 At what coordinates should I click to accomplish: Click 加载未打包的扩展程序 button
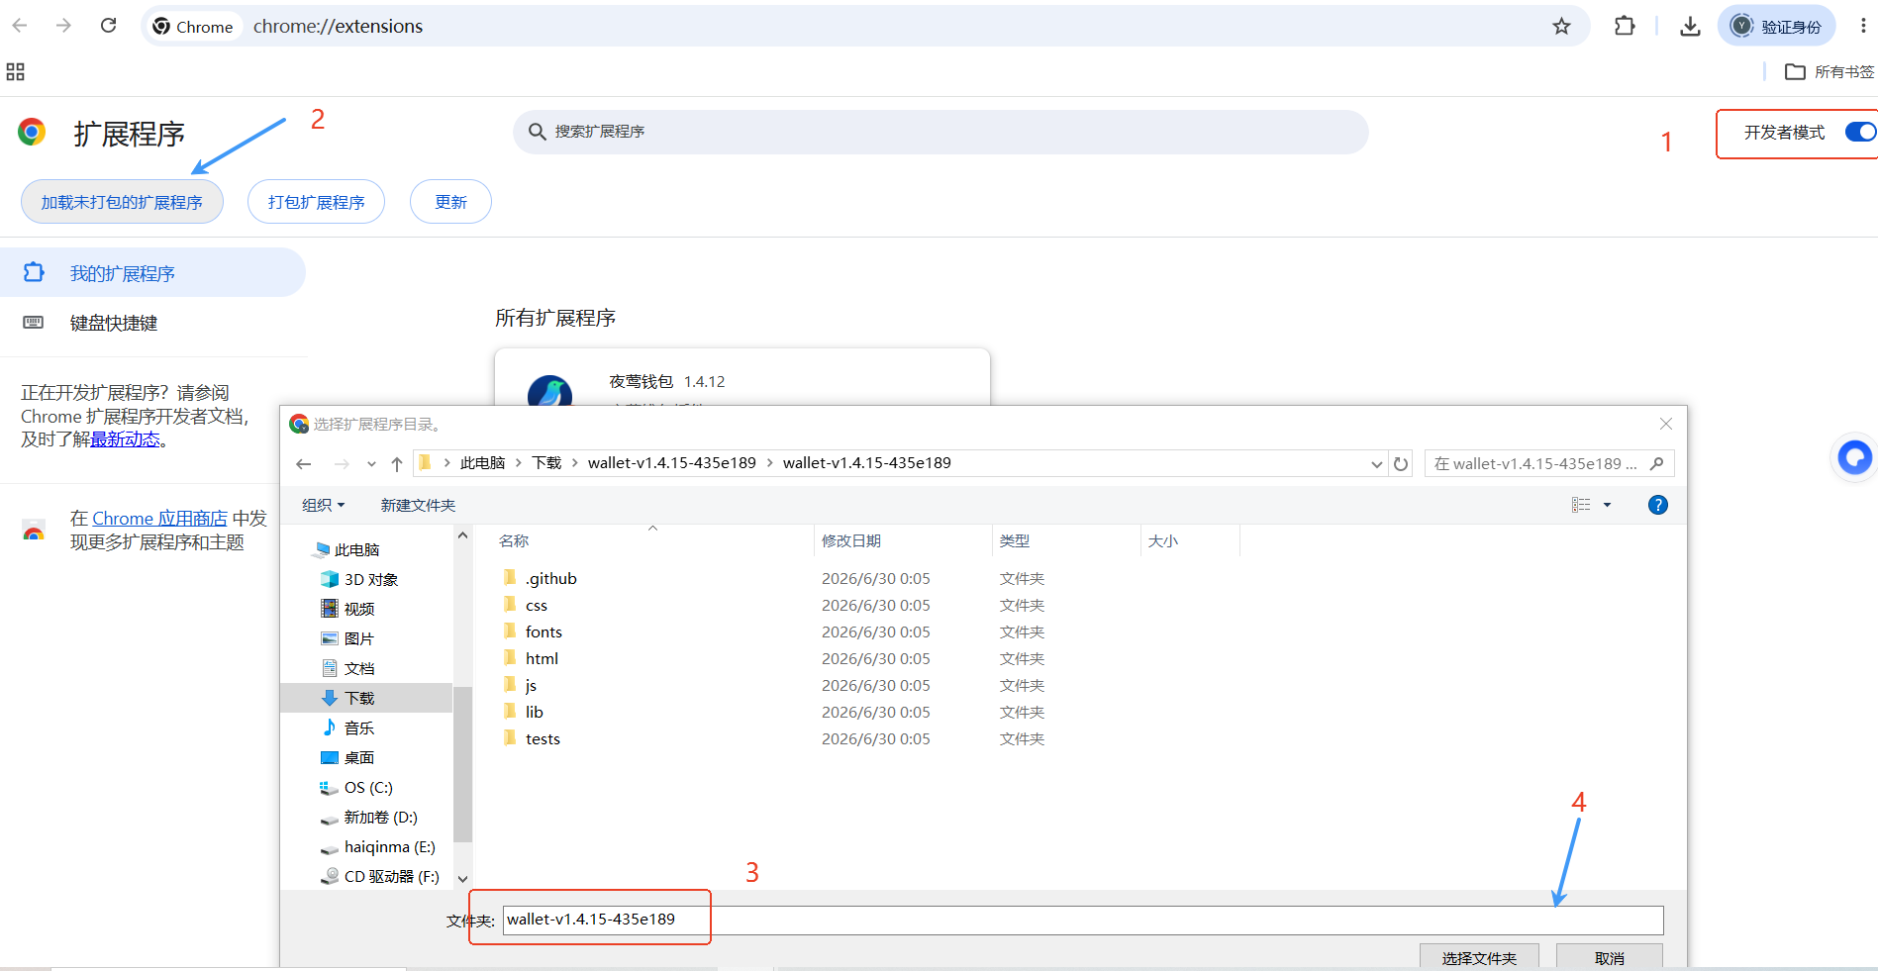click(122, 202)
